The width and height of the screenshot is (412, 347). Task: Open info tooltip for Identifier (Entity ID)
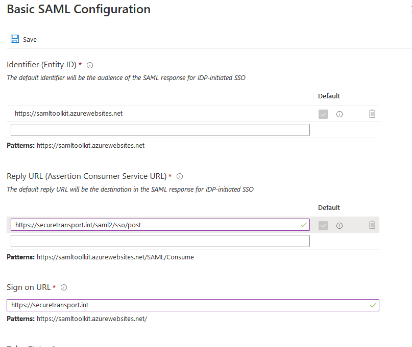[90, 65]
